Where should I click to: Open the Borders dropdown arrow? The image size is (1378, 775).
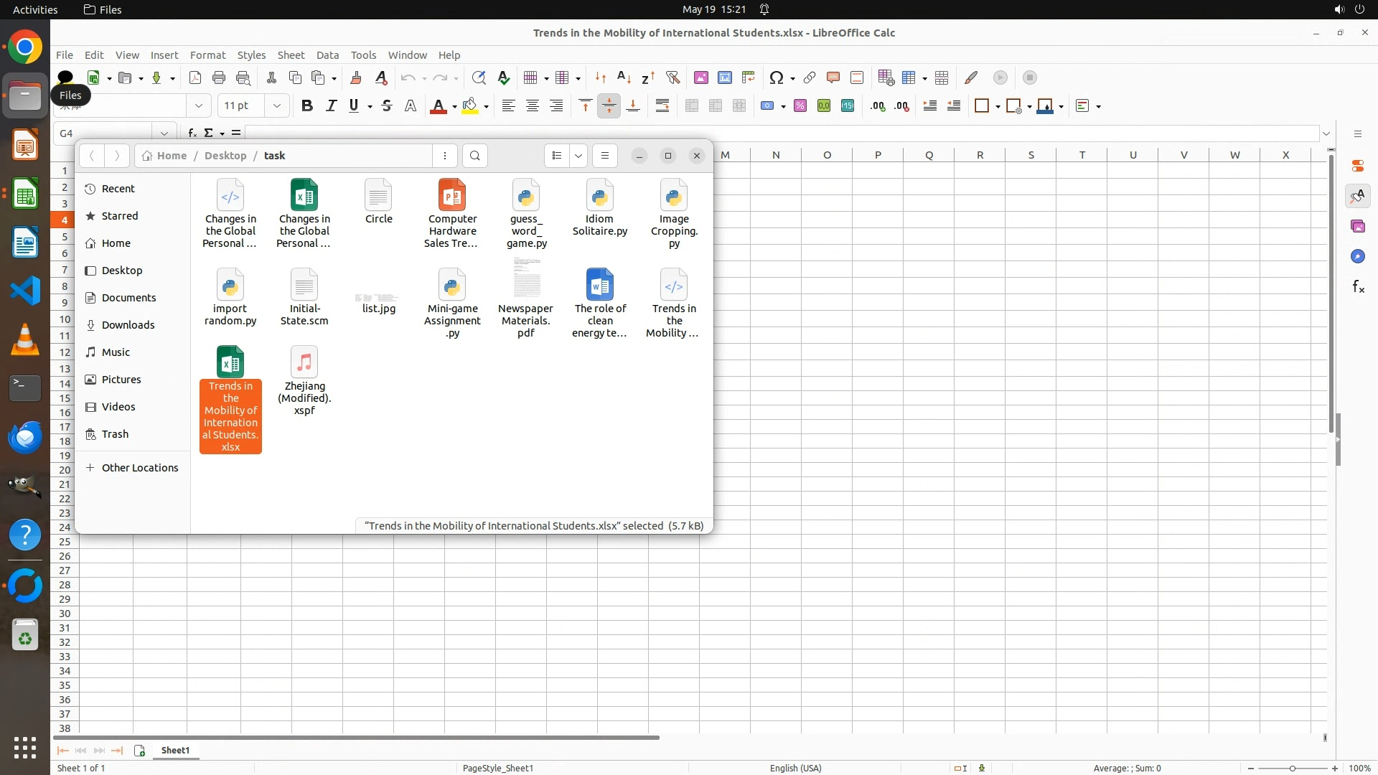pyautogui.click(x=998, y=106)
